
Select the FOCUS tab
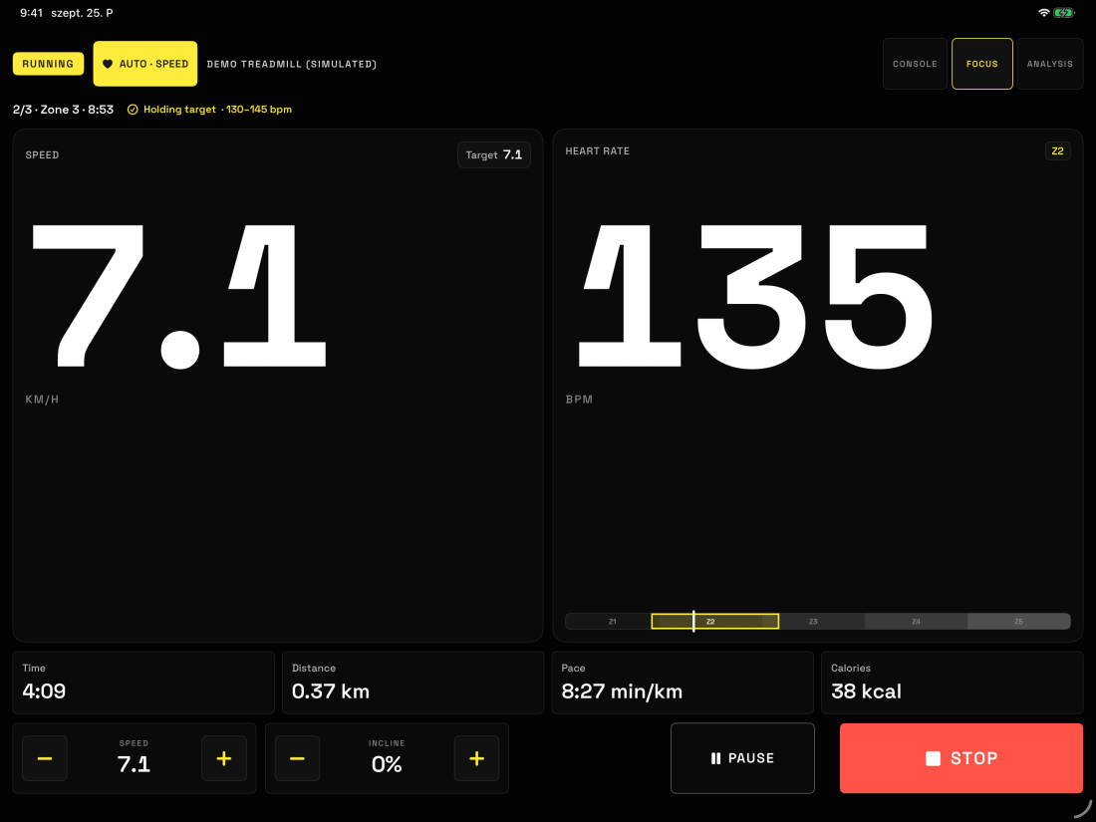[x=982, y=64]
